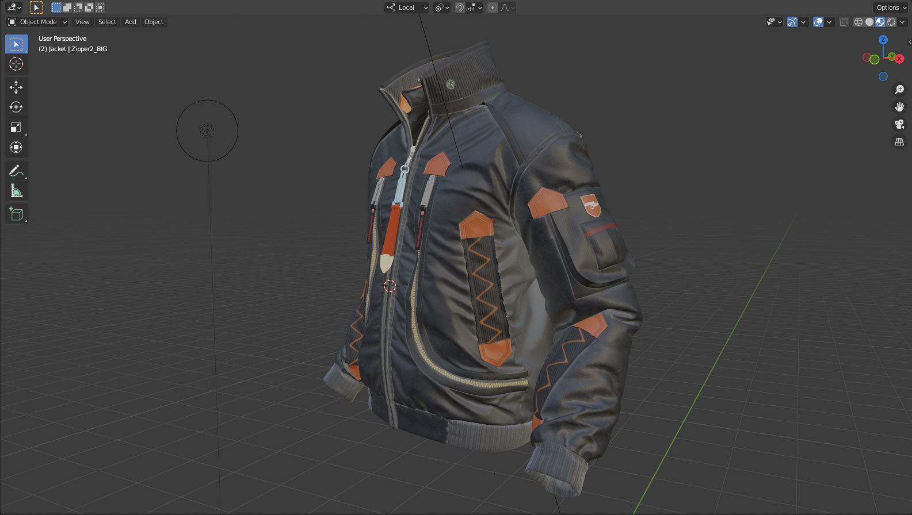Open the gizmo settings dropdown arrow
The height and width of the screenshot is (515, 912).
click(803, 22)
